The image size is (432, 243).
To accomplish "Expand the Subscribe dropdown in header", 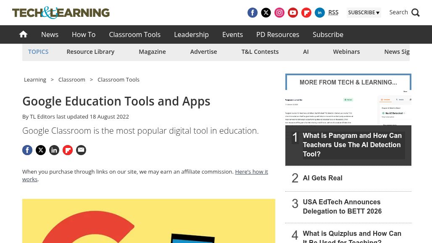I will click(x=364, y=13).
